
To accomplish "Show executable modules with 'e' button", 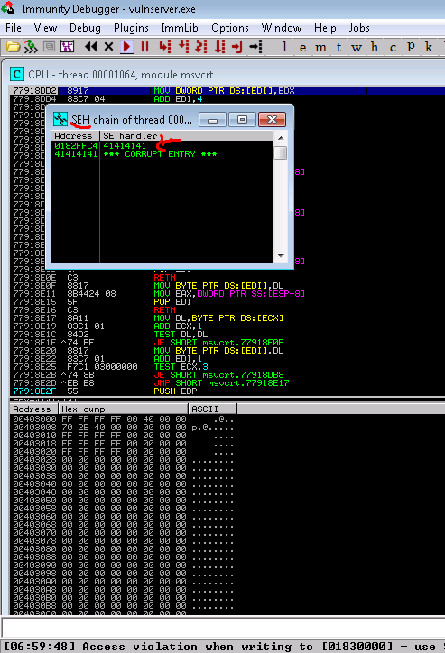I will point(302,47).
